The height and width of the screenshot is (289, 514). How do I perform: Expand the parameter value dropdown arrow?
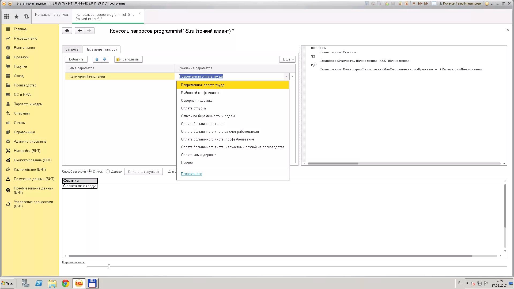[287, 77]
